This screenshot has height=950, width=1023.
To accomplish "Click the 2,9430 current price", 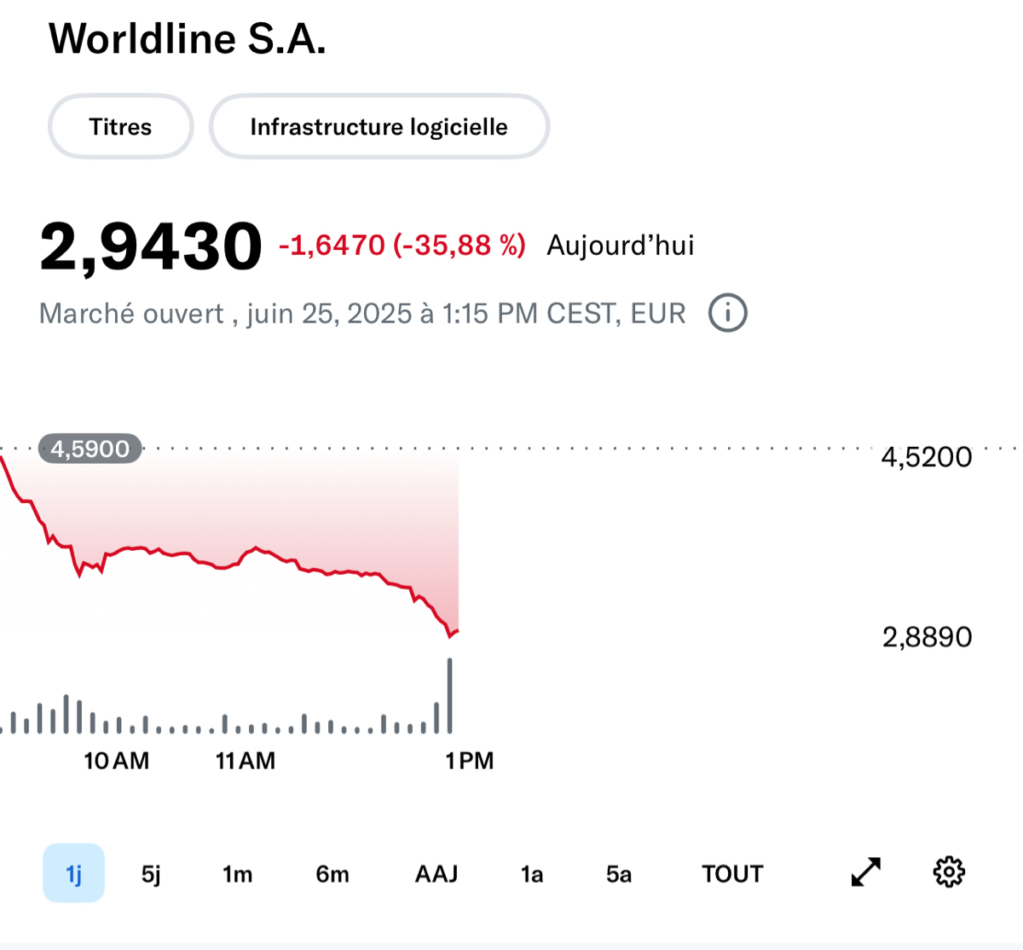I will click(151, 247).
